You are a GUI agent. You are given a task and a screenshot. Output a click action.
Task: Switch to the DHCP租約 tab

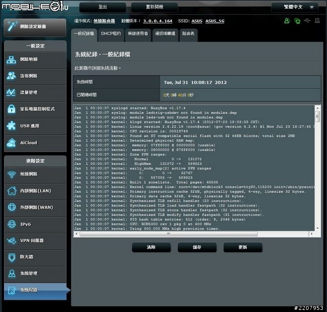[110, 33]
